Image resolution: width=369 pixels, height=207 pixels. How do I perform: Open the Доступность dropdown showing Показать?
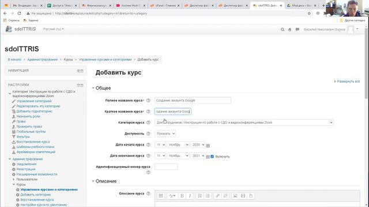tap(165, 133)
